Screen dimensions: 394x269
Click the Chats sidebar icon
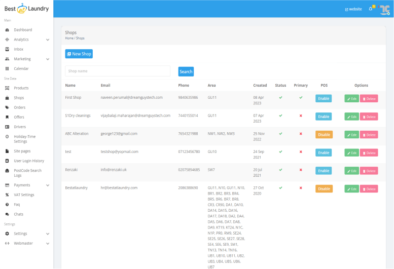[7, 214]
